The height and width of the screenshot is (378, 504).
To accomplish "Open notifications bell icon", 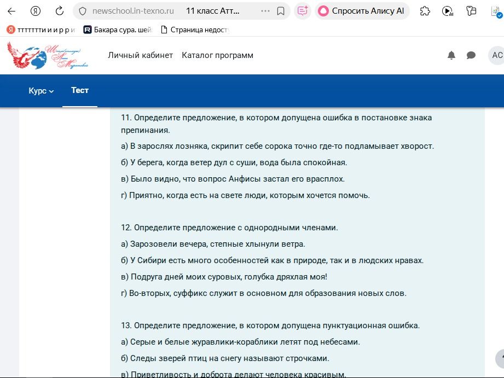I will pyautogui.click(x=451, y=55).
